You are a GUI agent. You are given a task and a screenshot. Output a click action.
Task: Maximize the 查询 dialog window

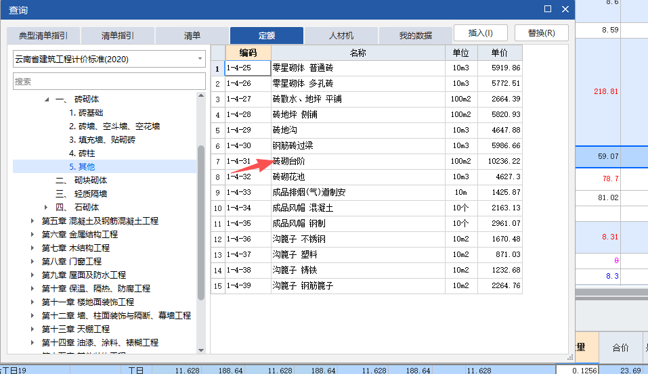(x=548, y=9)
